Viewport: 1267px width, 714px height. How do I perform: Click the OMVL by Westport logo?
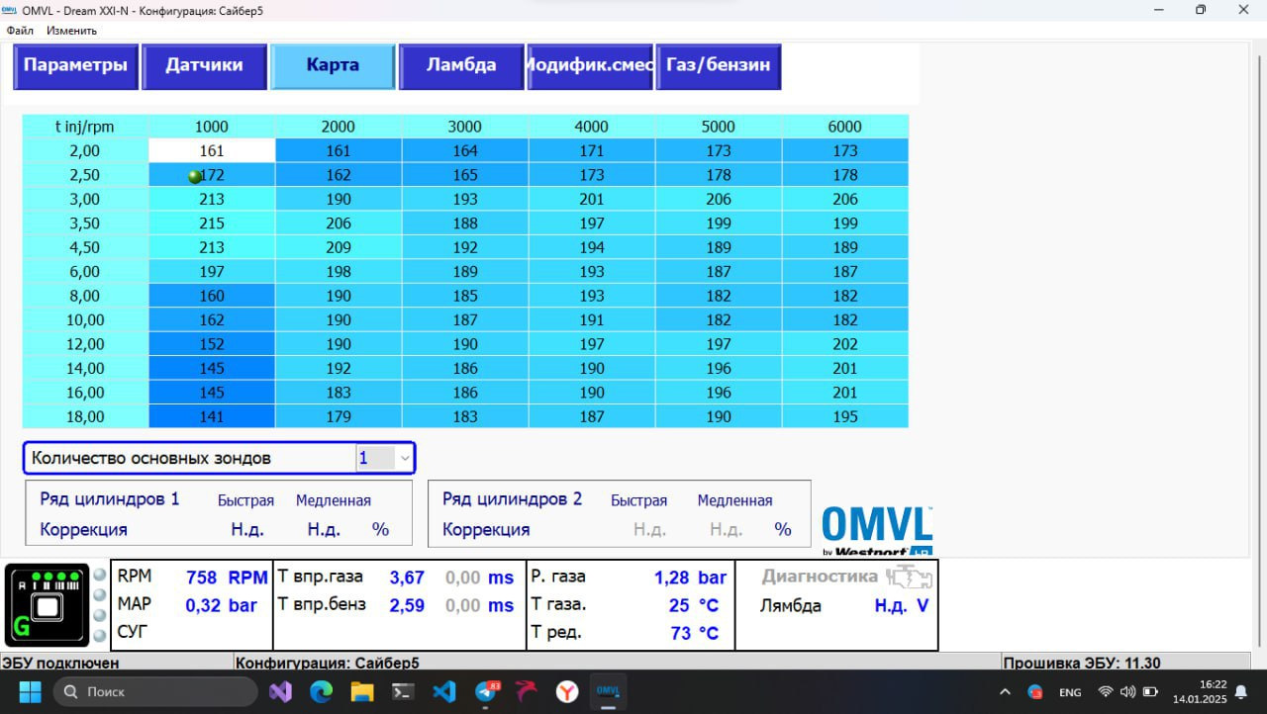(x=877, y=531)
